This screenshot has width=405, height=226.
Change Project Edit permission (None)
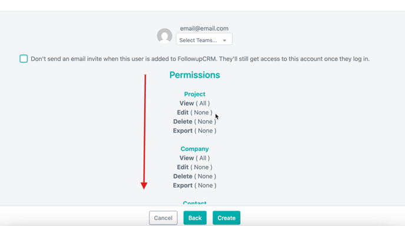194,113
